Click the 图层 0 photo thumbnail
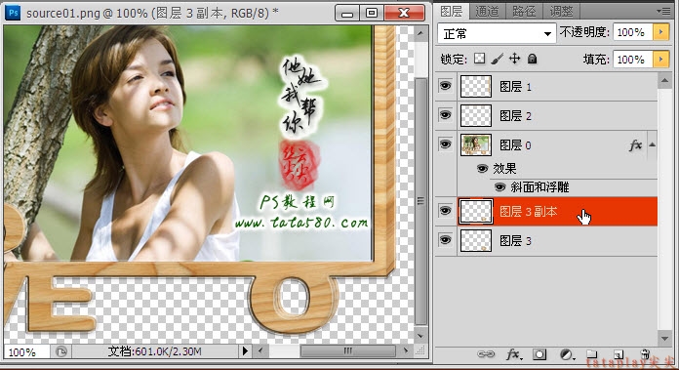 (475, 144)
